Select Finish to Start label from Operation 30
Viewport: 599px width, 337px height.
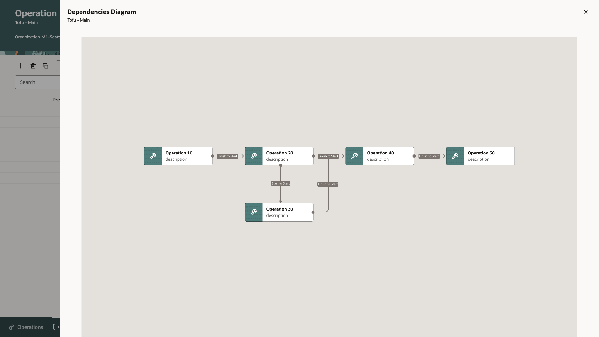click(x=328, y=184)
